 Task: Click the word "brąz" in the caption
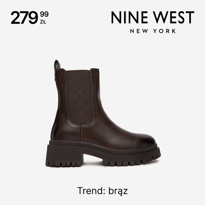coord(118,191)
